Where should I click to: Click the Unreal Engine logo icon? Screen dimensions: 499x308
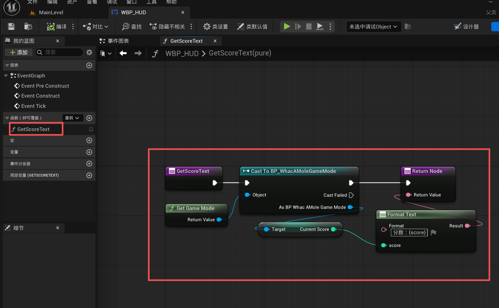pos(12,7)
